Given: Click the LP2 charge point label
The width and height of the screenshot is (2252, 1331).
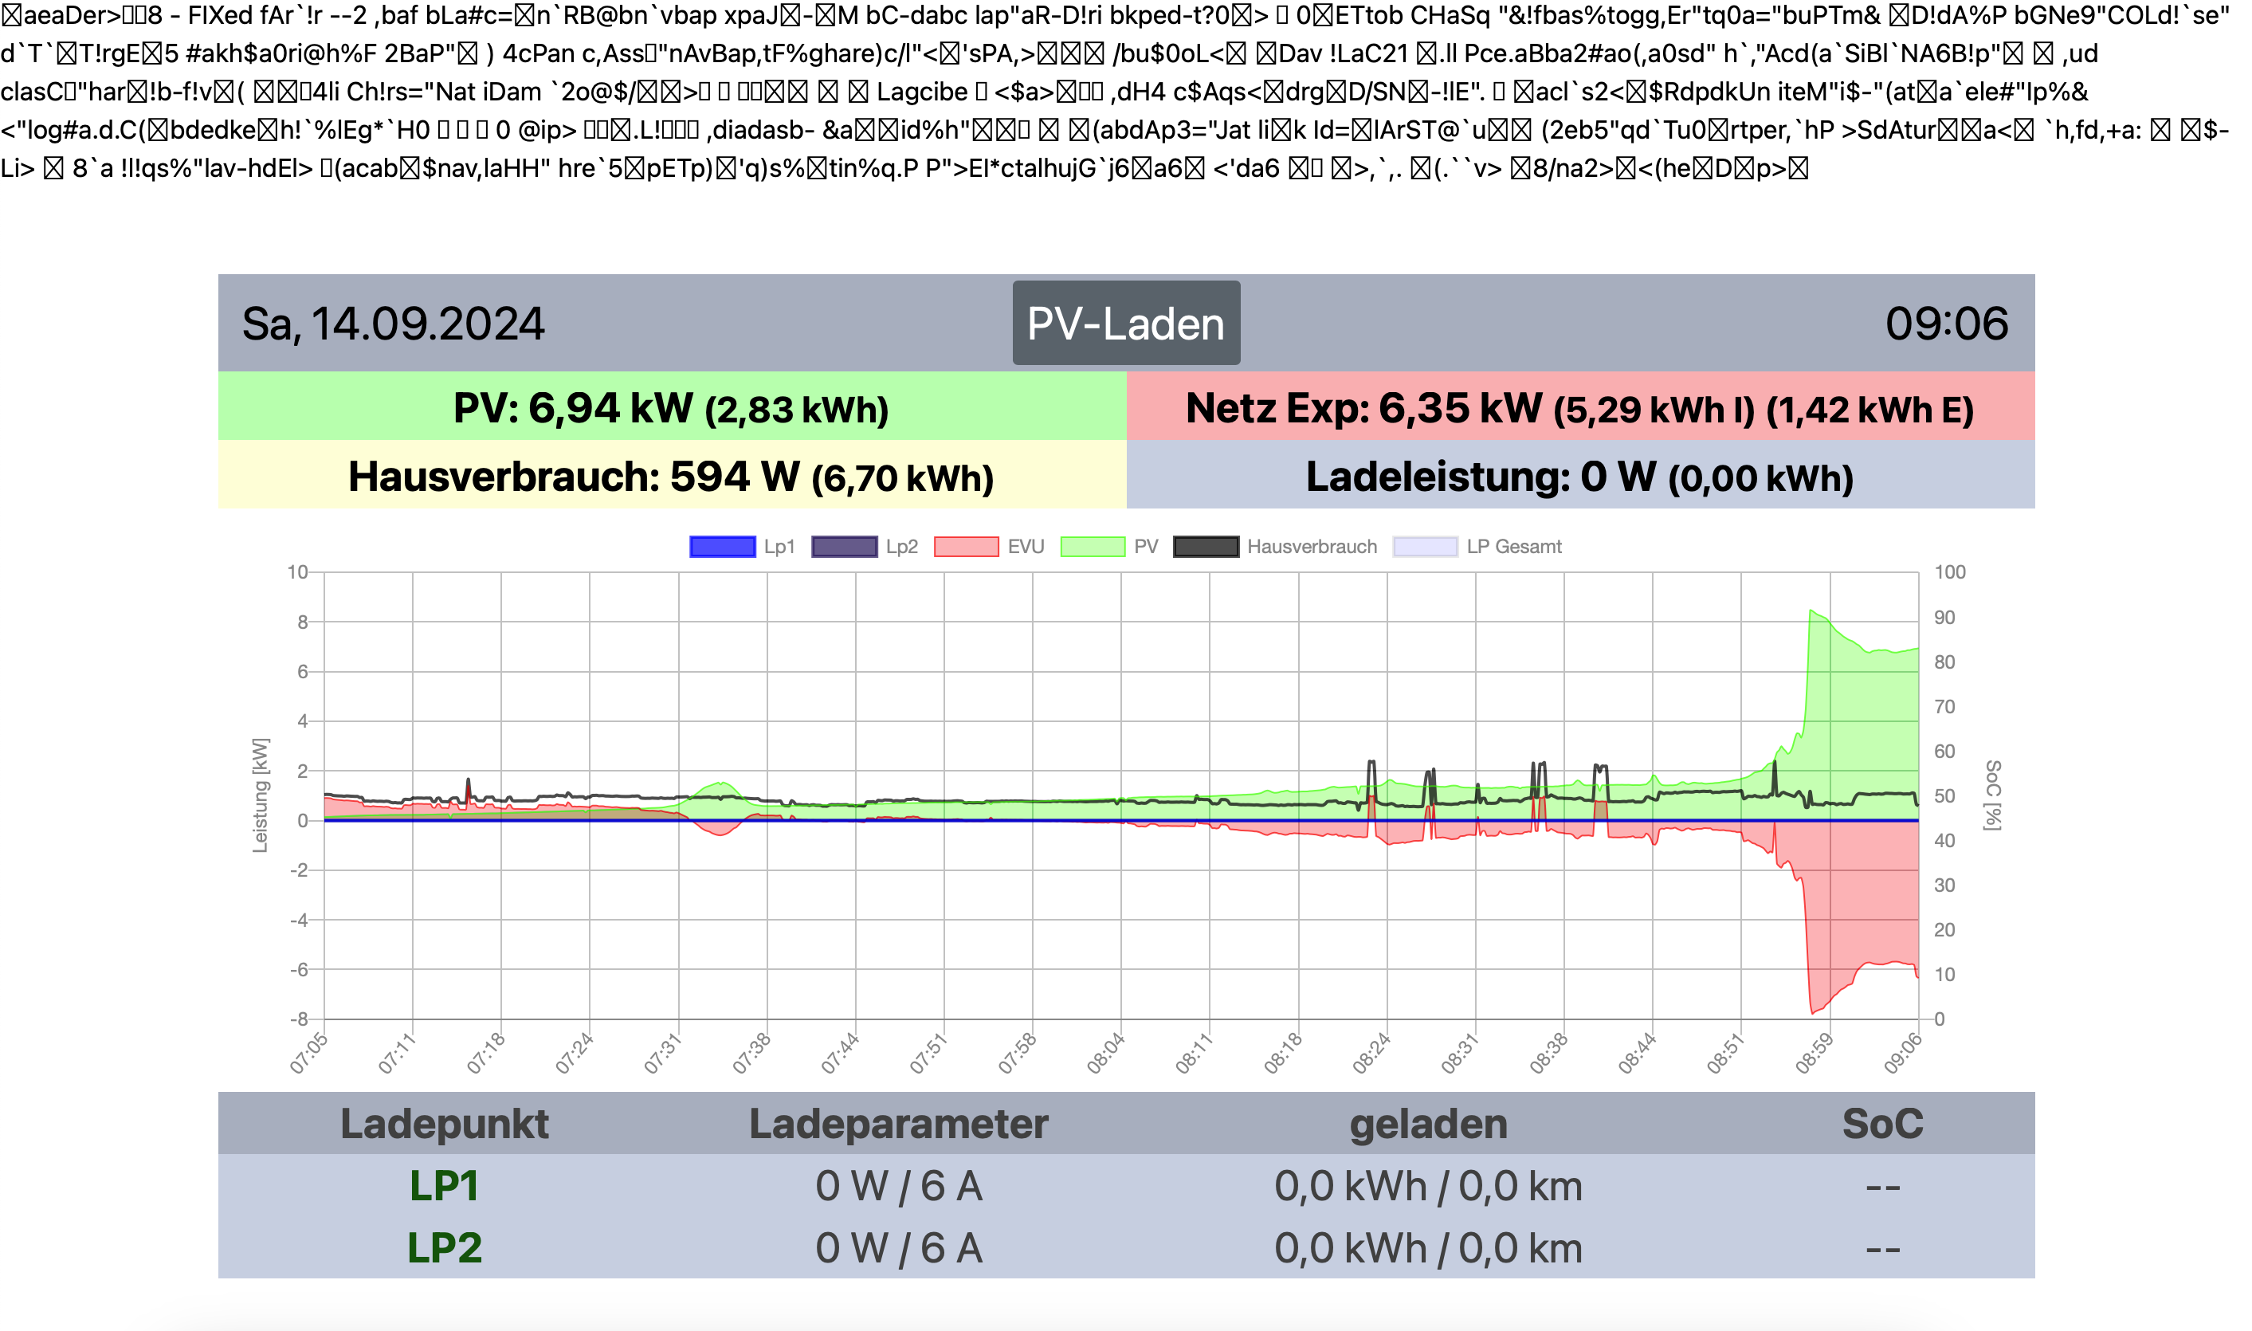Looking at the screenshot, I should click(444, 1247).
